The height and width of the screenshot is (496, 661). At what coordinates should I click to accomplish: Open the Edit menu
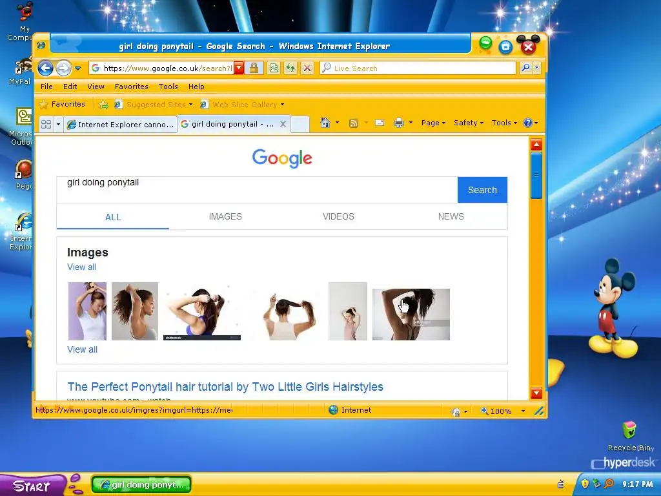click(70, 87)
